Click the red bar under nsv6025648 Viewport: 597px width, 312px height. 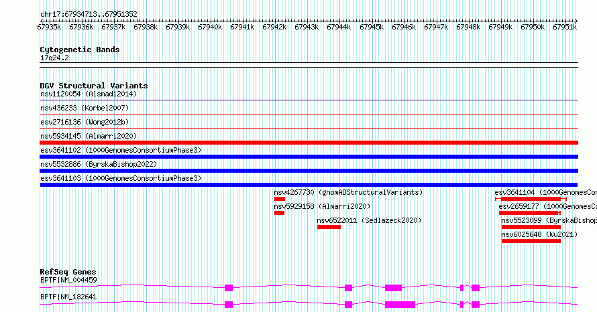531,241
